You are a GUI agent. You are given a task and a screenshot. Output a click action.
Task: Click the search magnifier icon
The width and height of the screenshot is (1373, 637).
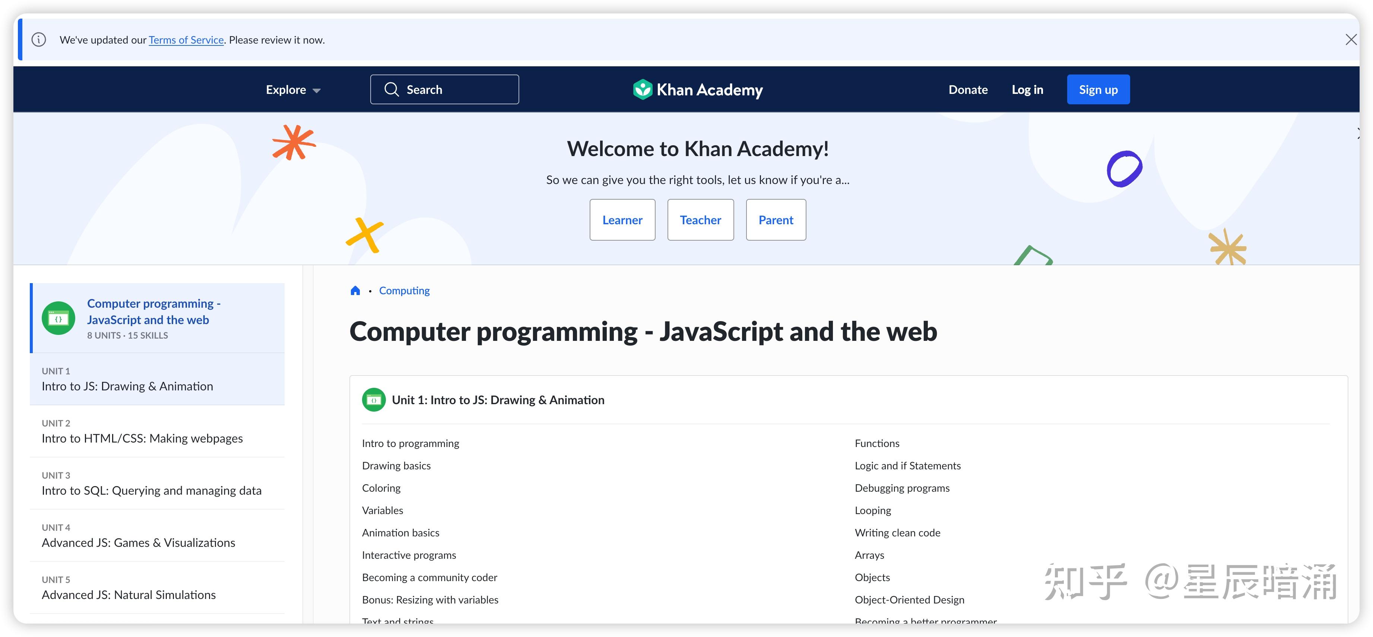[392, 89]
